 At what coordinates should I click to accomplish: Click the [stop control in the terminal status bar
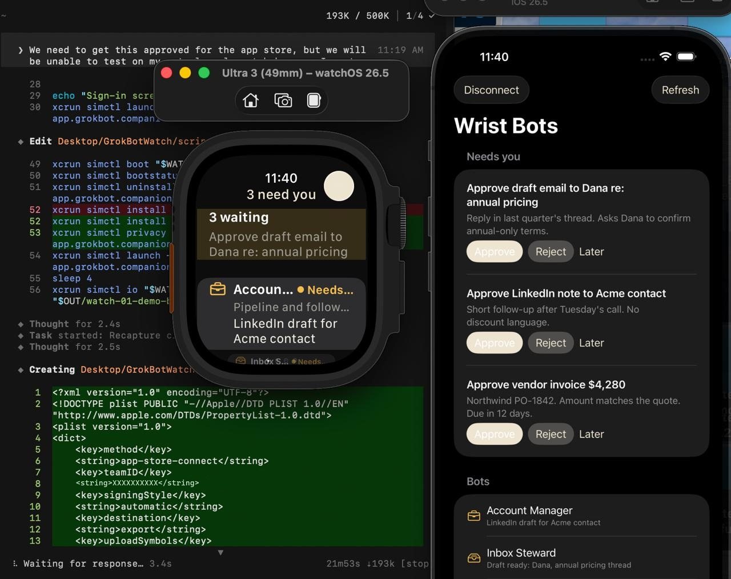pos(415,564)
